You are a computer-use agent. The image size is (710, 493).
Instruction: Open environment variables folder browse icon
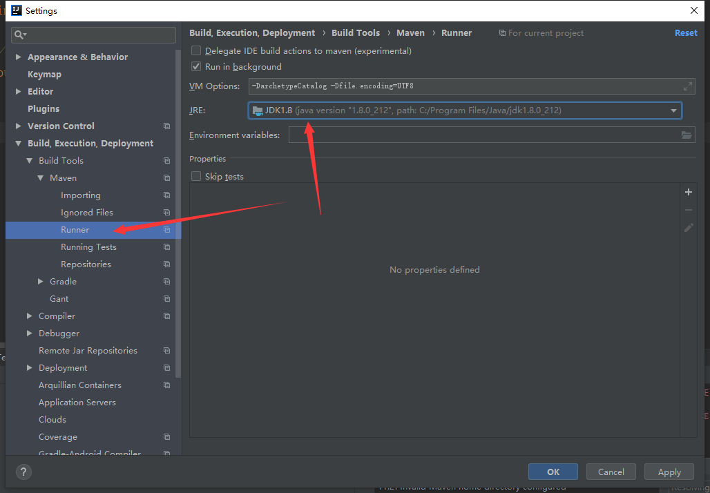(687, 135)
